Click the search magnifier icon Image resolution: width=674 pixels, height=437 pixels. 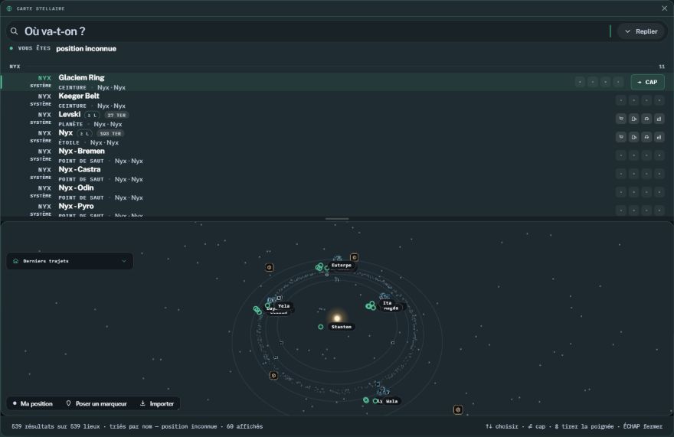pyautogui.click(x=15, y=31)
